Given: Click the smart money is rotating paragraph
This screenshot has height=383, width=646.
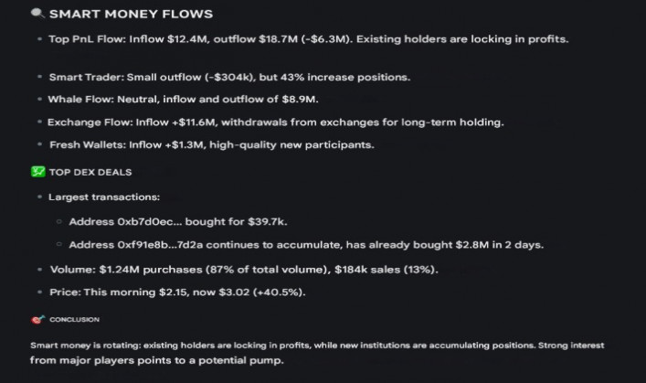Looking at the screenshot, I should coord(315,352).
